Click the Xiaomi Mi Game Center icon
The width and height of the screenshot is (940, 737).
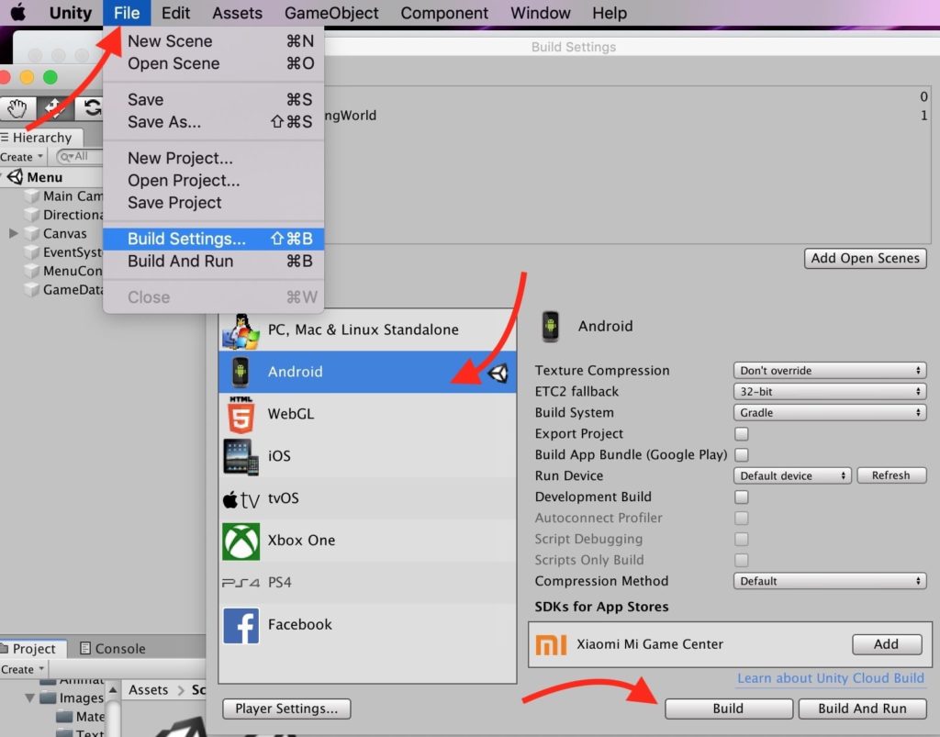tap(551, 644)
